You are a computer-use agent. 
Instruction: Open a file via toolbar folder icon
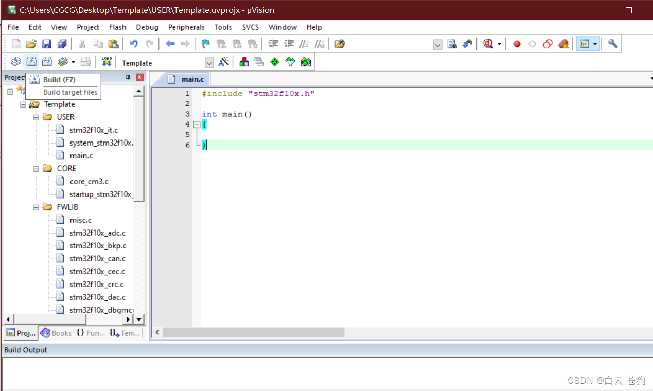(31, 44)
